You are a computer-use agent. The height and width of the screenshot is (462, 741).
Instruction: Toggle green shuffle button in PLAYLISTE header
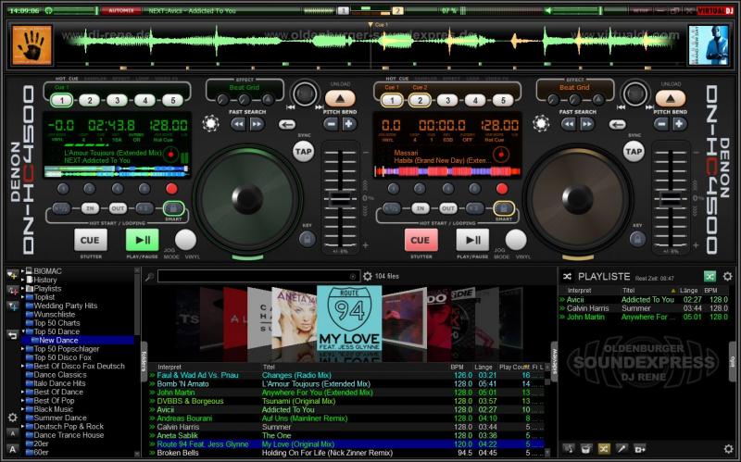pos(710,276)
